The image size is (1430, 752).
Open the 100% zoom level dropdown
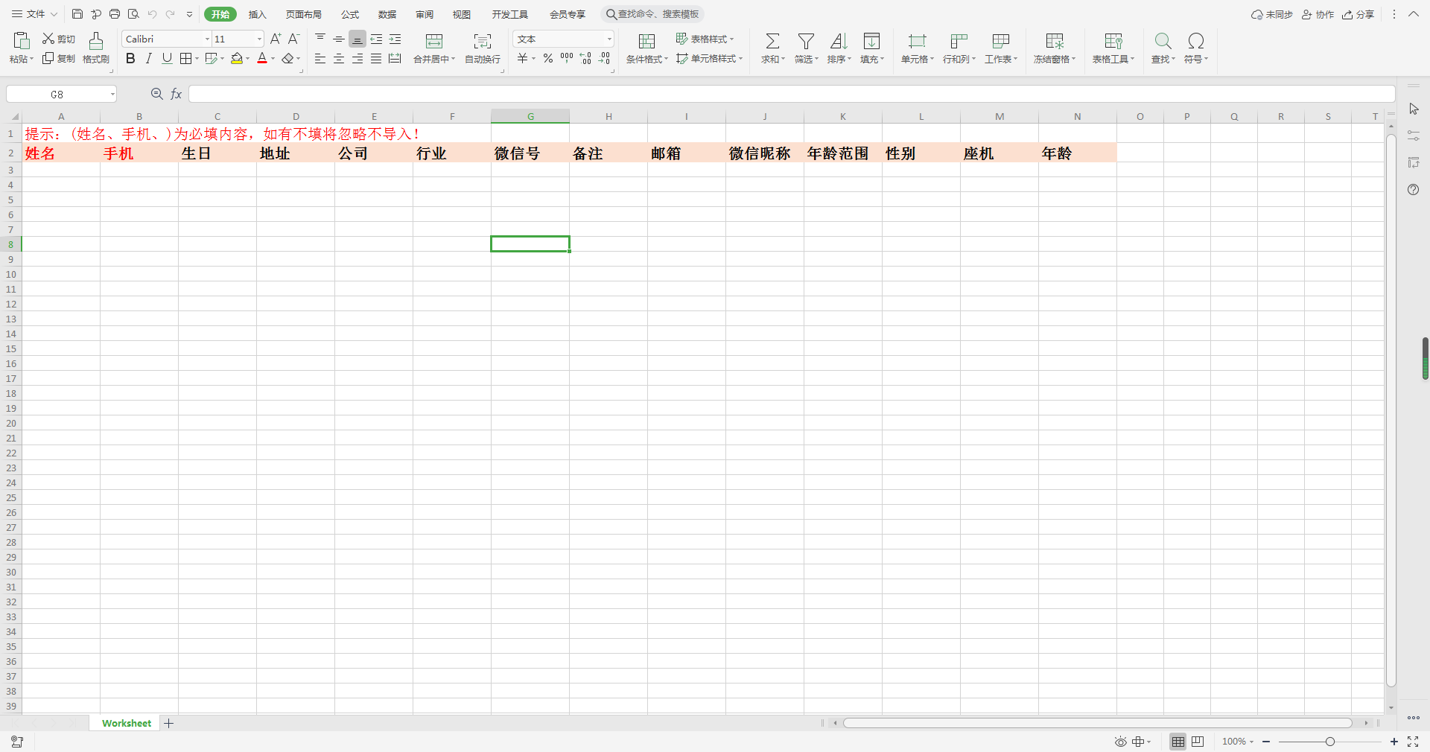point(1238,742)
